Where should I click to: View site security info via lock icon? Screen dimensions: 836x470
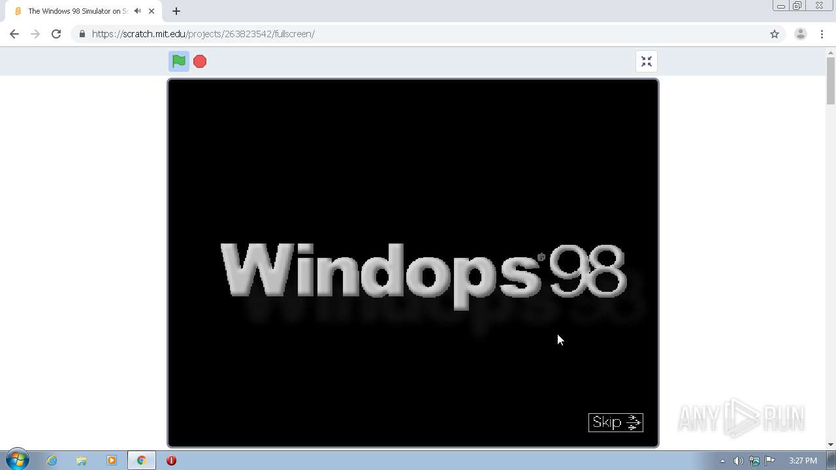tap(82, 34)
